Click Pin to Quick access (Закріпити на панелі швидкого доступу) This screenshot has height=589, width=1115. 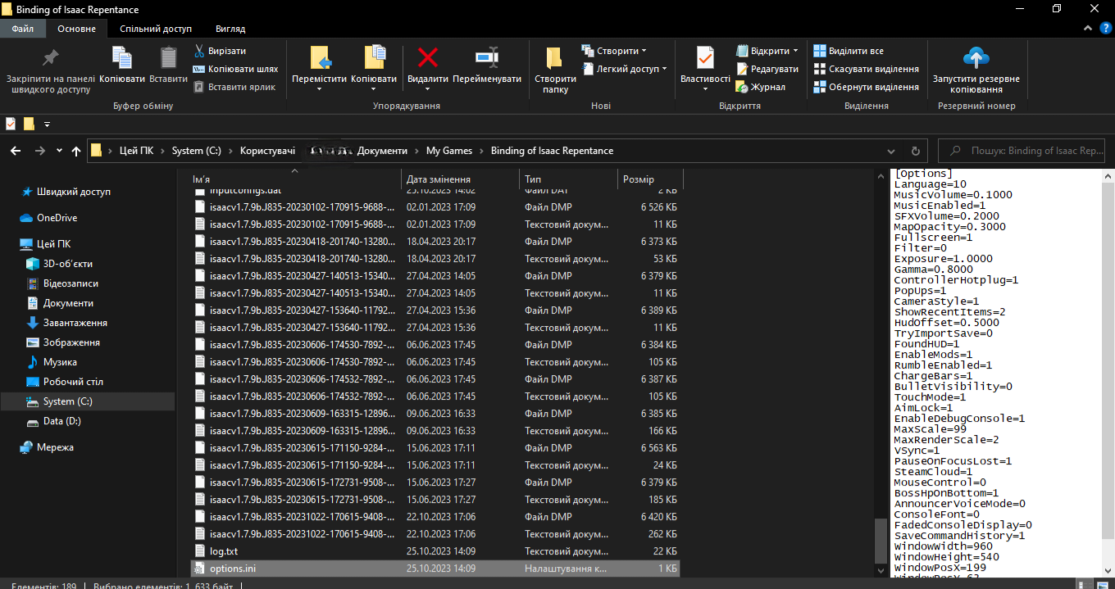50,70
